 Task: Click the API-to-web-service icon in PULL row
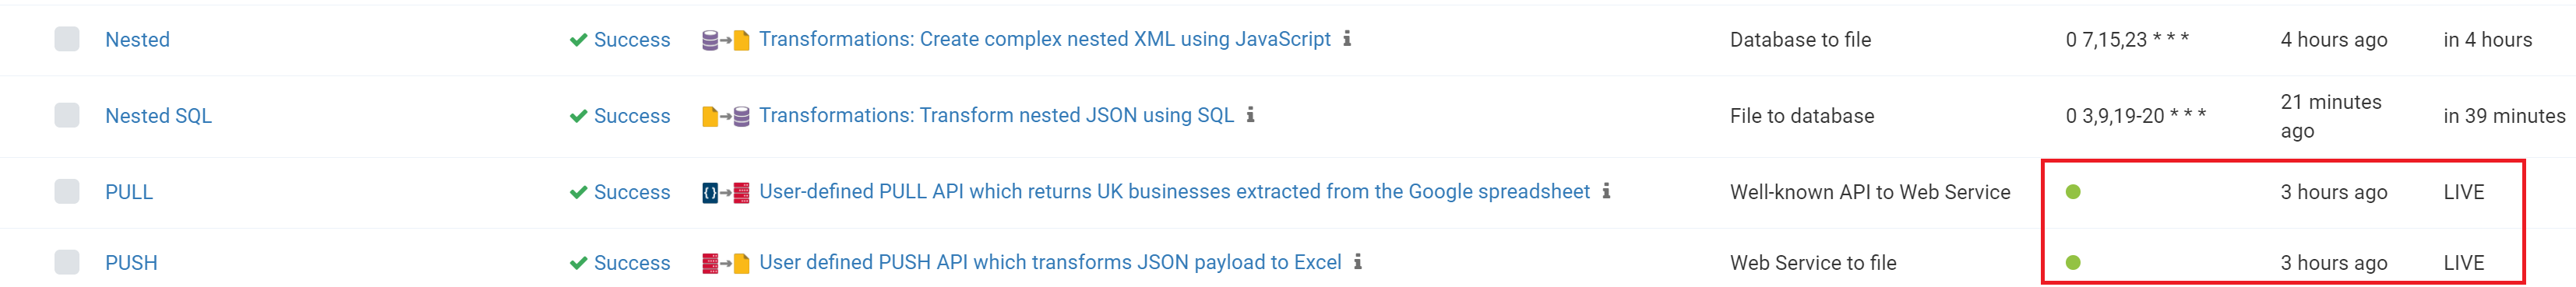point(726,192)
